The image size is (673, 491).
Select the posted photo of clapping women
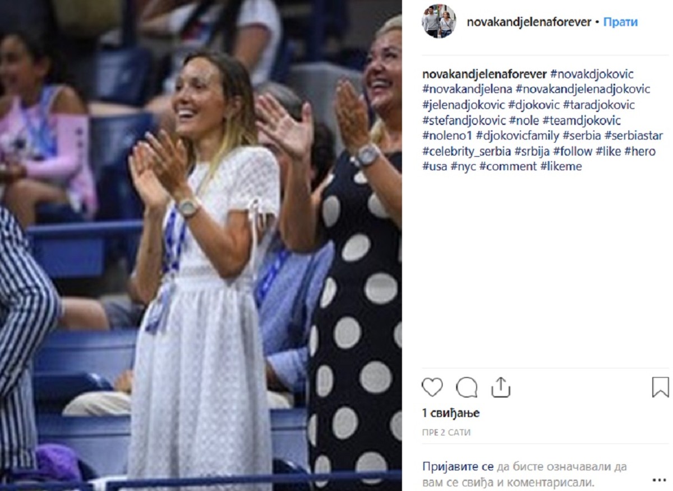click(201, 245)
